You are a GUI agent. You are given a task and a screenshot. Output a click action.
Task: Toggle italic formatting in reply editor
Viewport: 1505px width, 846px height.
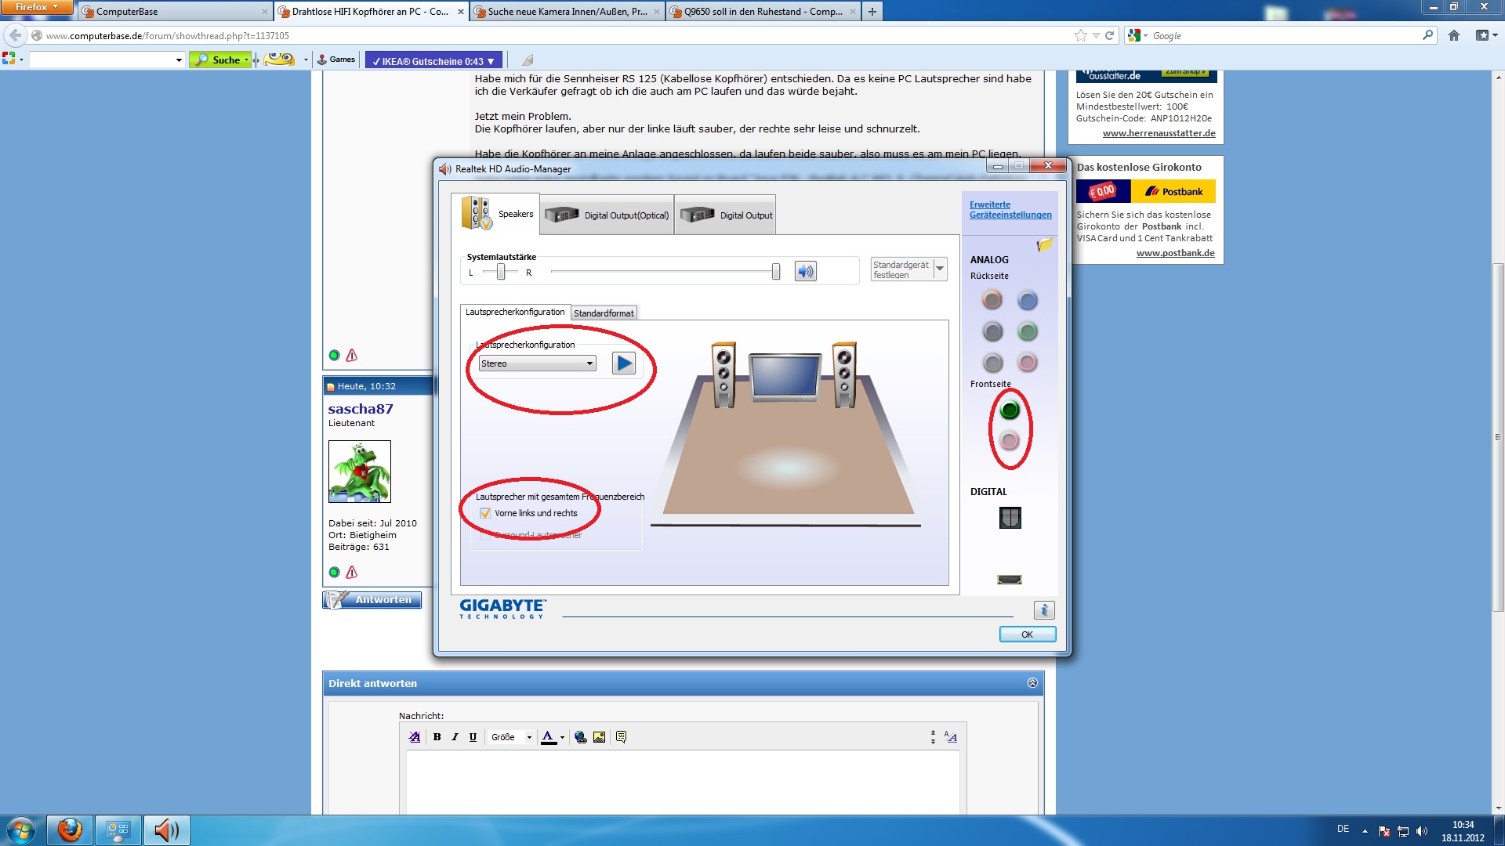[455, 737]
